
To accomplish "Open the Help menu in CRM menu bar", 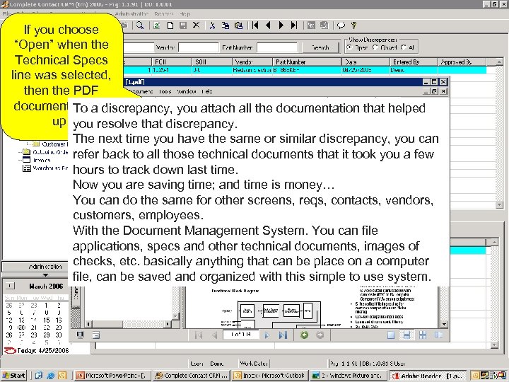I will click(185, 14).
